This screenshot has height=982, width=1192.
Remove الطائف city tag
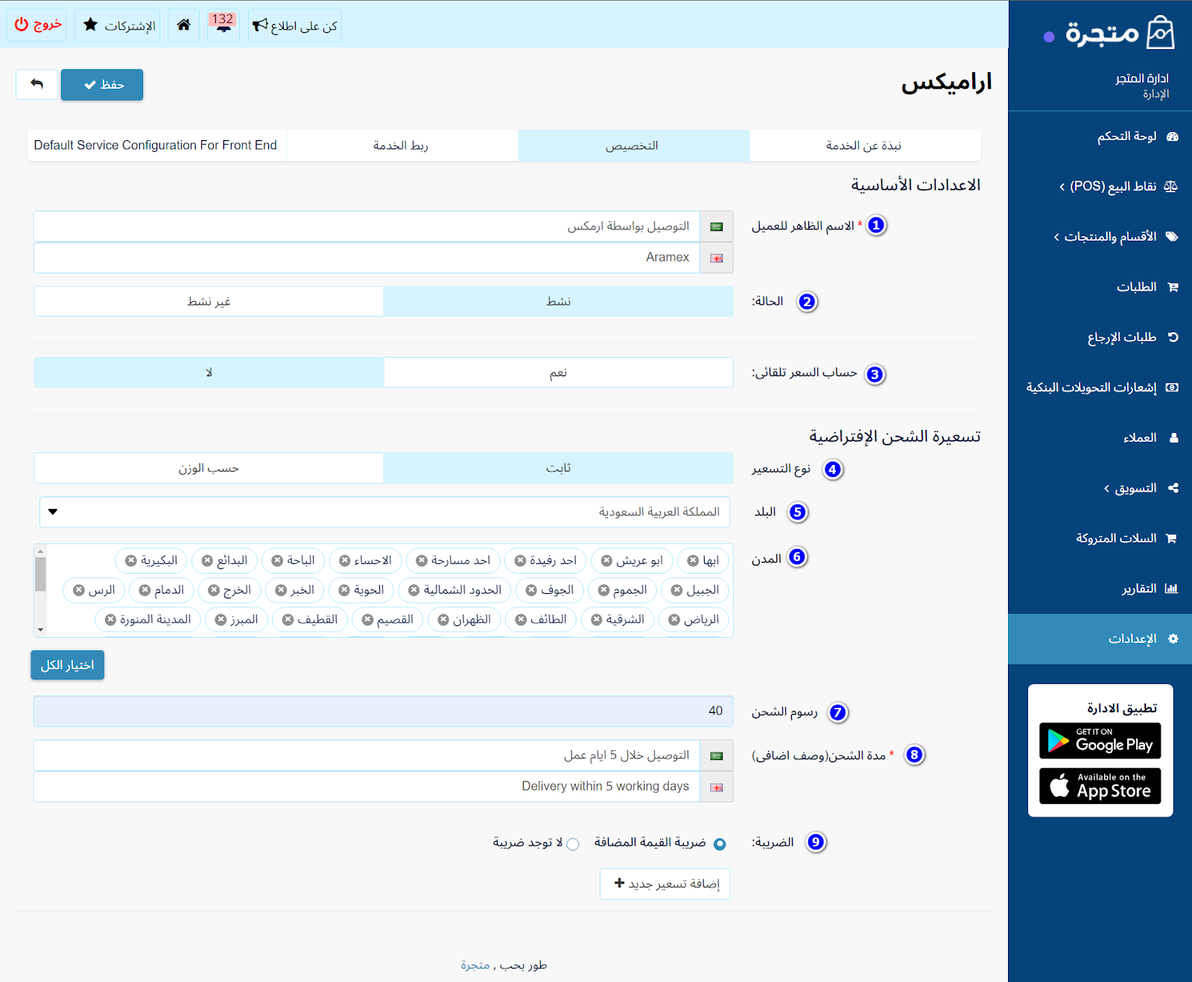(x=521, y=619)
